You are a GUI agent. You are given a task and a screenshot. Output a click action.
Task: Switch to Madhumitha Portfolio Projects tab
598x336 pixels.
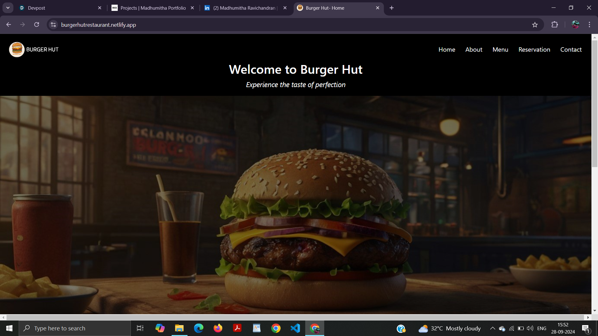pos(153,8)
